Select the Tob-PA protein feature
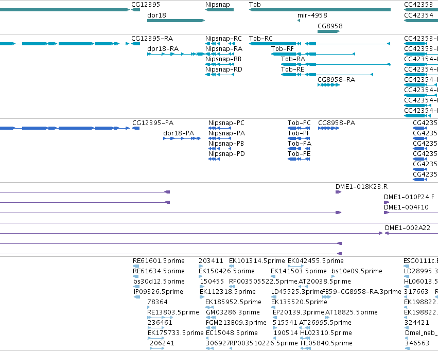The image size is (438, 351). tap(299, 149)
